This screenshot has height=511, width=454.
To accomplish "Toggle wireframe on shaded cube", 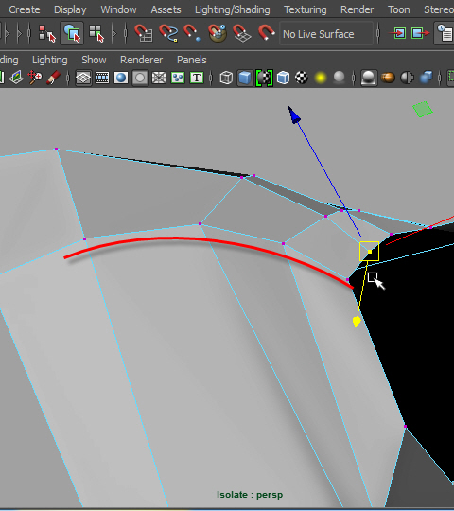I will pos(283,78).
